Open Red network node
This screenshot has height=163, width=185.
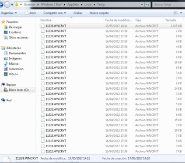pos(9,100)
